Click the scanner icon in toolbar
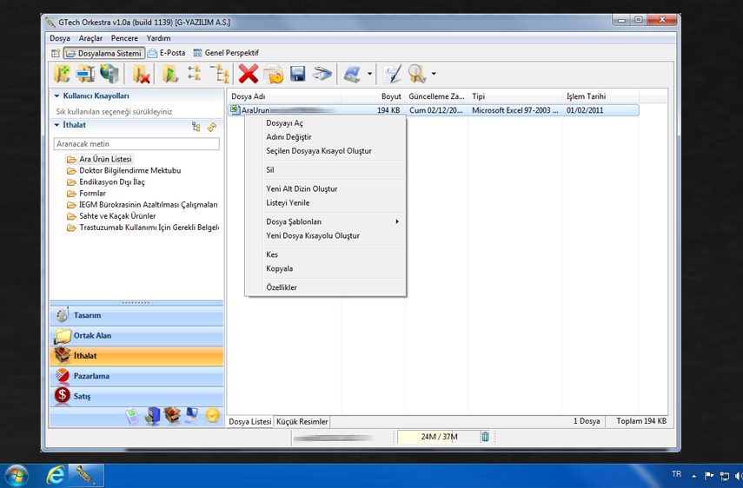 click(x=322, y=75)
